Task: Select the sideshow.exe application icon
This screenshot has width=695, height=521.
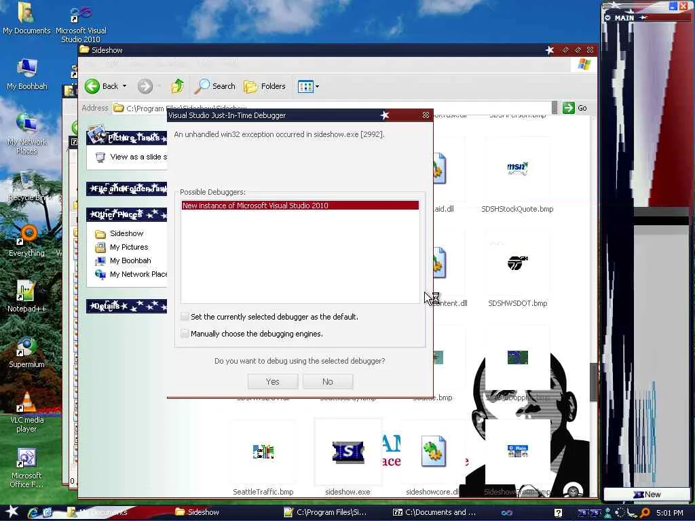Action: (348, 452)
